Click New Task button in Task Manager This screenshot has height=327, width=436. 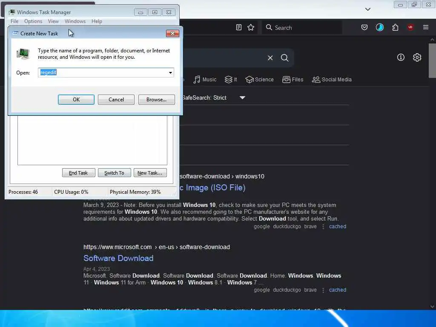click(150, 173)
